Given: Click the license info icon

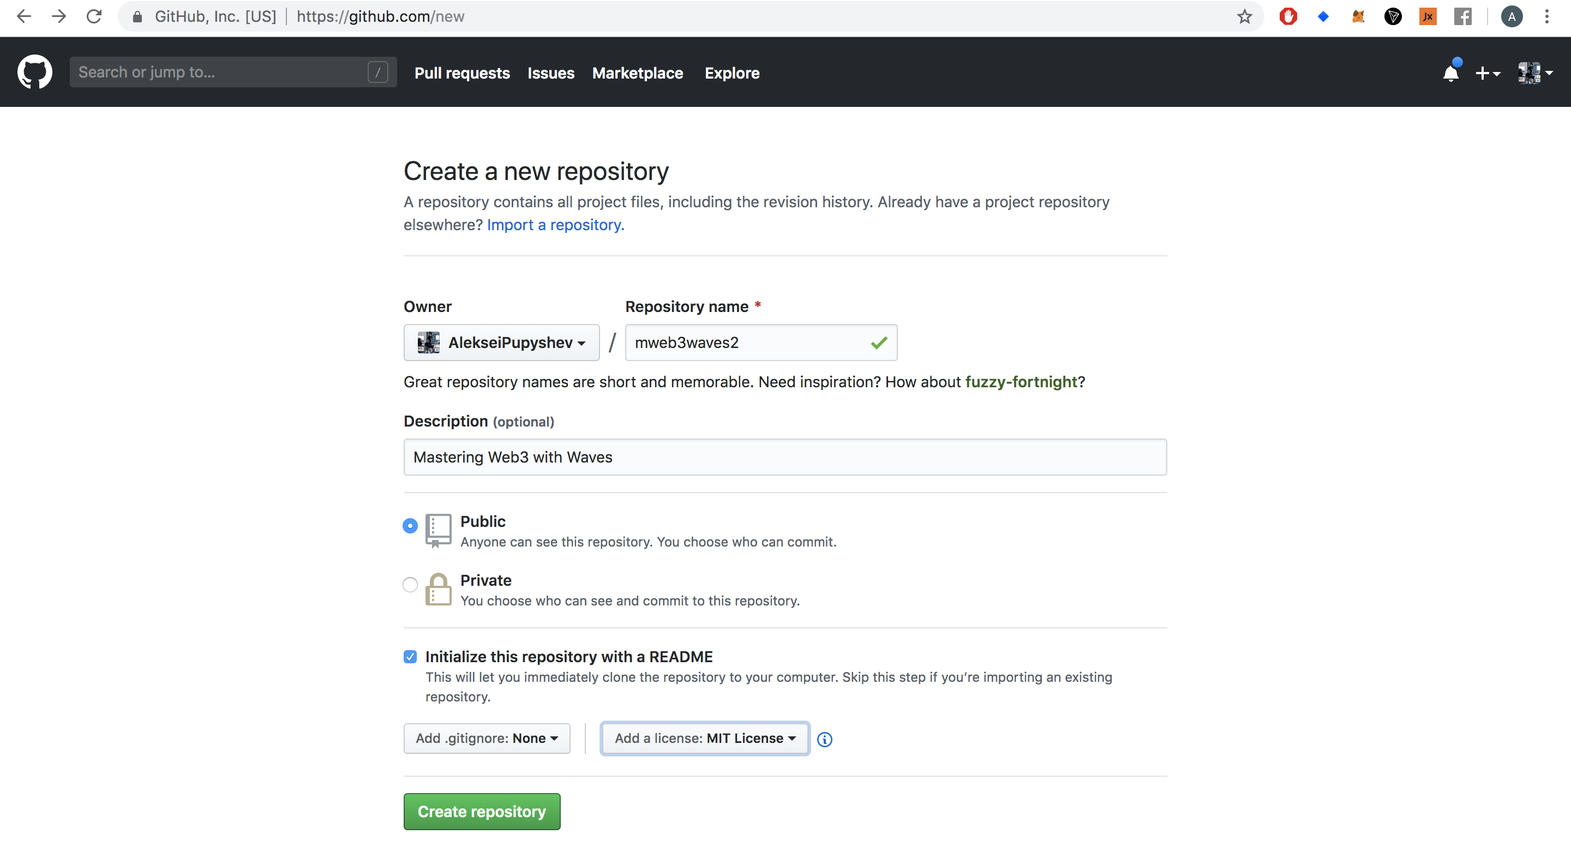Looking at the screenshot, I should tap(824, 739).
